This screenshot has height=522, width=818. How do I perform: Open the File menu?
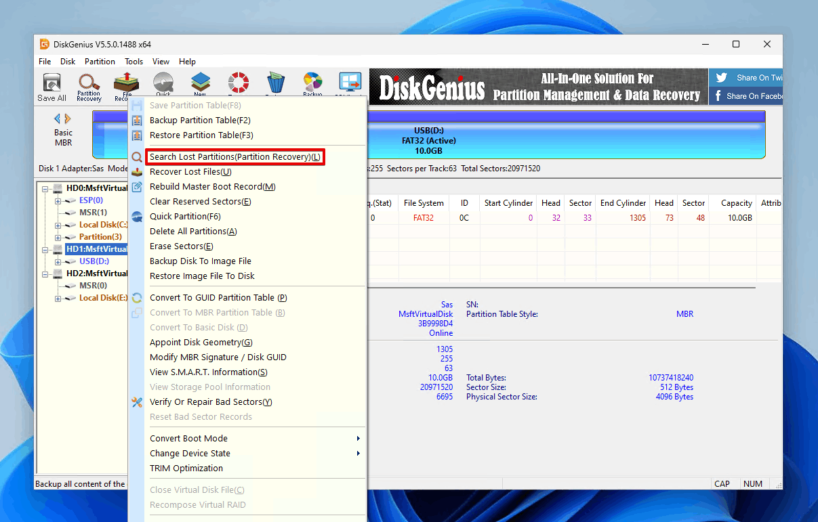point(45,62)
